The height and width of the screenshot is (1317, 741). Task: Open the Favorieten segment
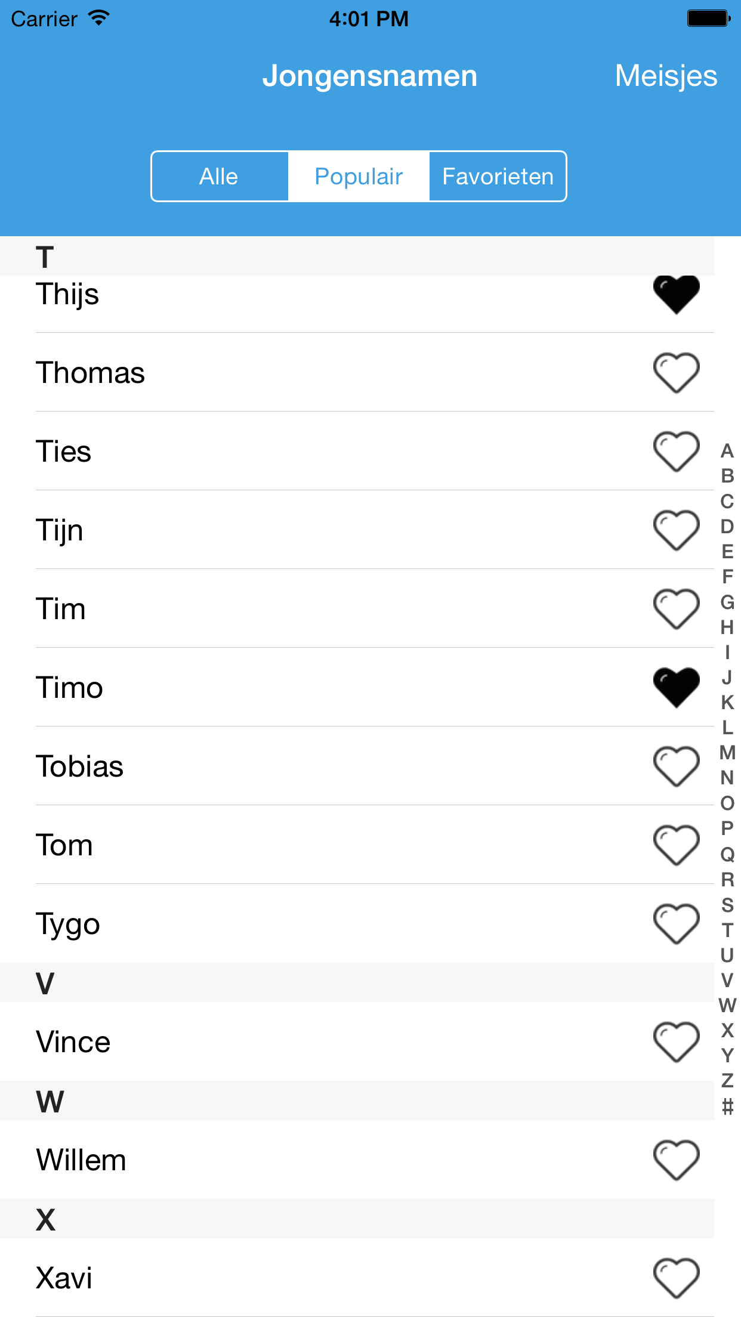498,177
